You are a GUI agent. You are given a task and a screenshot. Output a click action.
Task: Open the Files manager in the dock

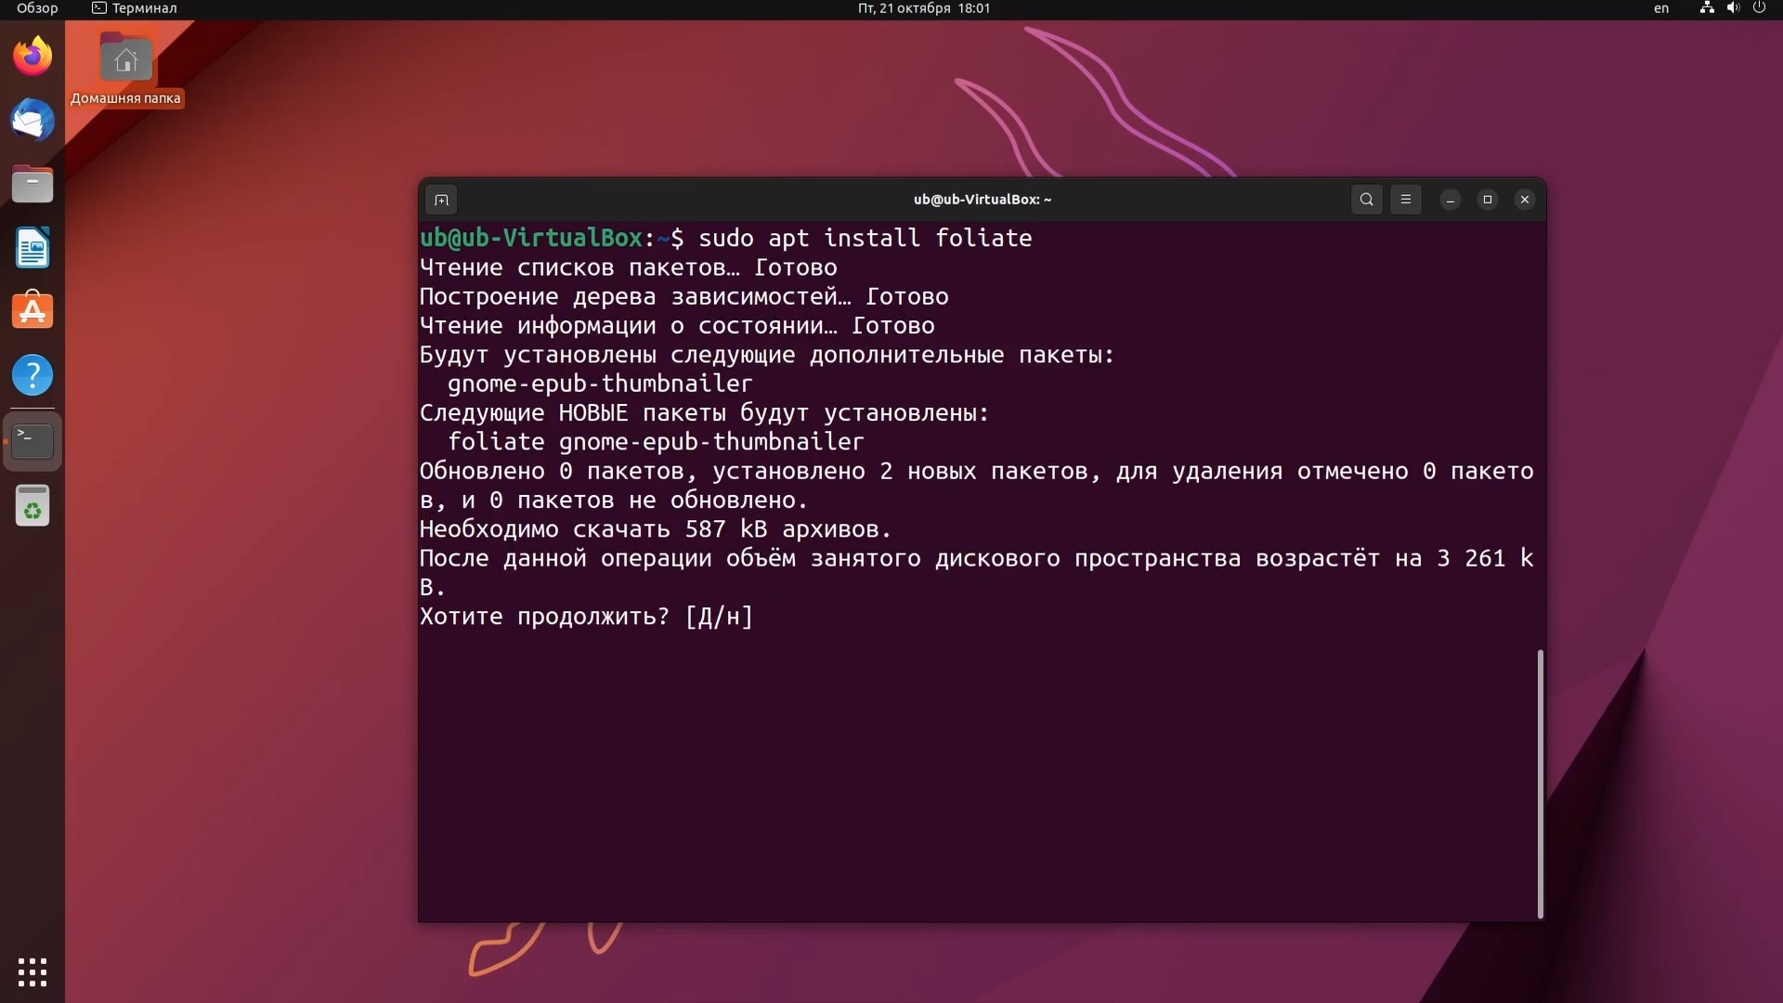[x=33, y=184]
